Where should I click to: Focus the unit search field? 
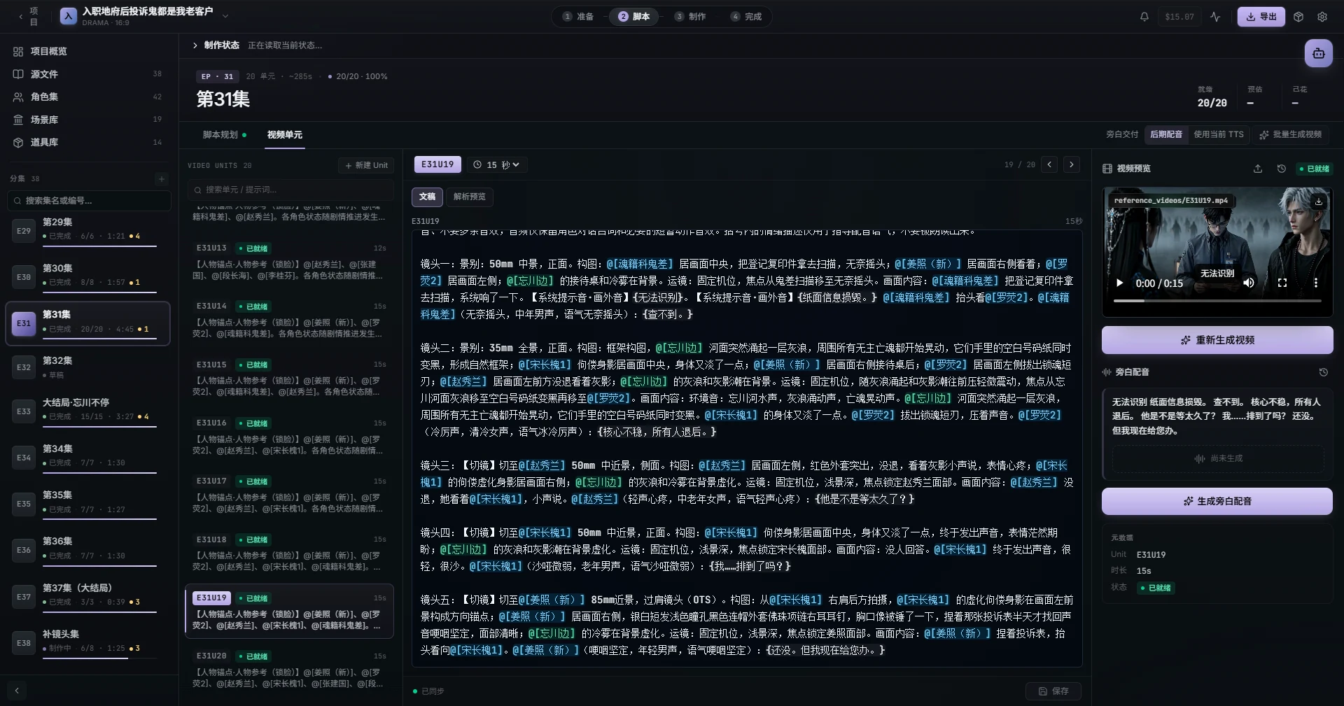point(290,190)
